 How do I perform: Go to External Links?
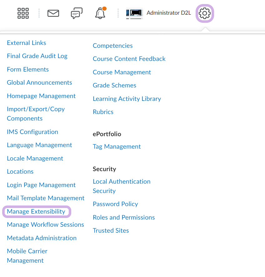[x=27, y=43]
